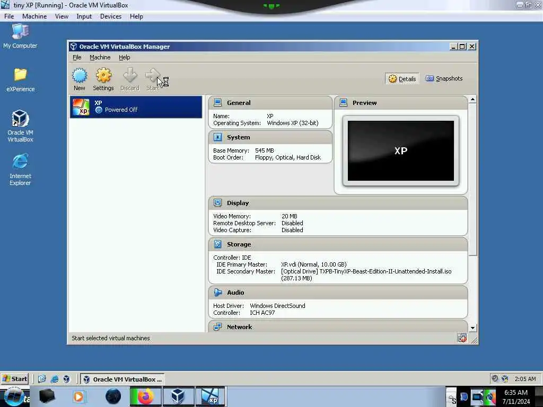This screenshot has width=543, height=407.
Task: Click the 'Windows XP (32-bit)' operating system value
Action: (293, 123)
